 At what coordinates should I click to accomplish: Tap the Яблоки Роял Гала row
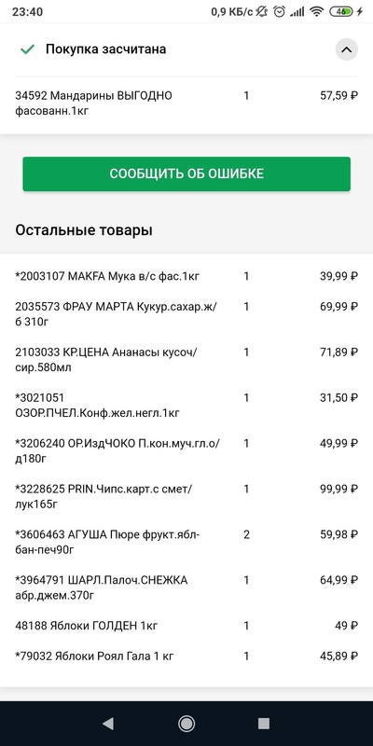pos(186,656)
